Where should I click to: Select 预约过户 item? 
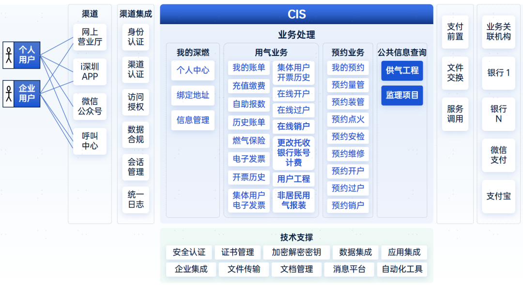coord(348,188)
